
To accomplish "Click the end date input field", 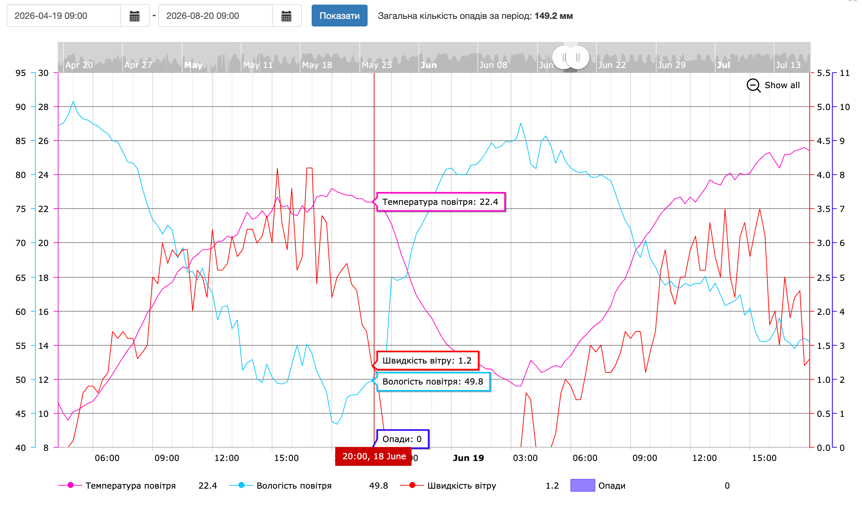I will (x=215, y=16).
